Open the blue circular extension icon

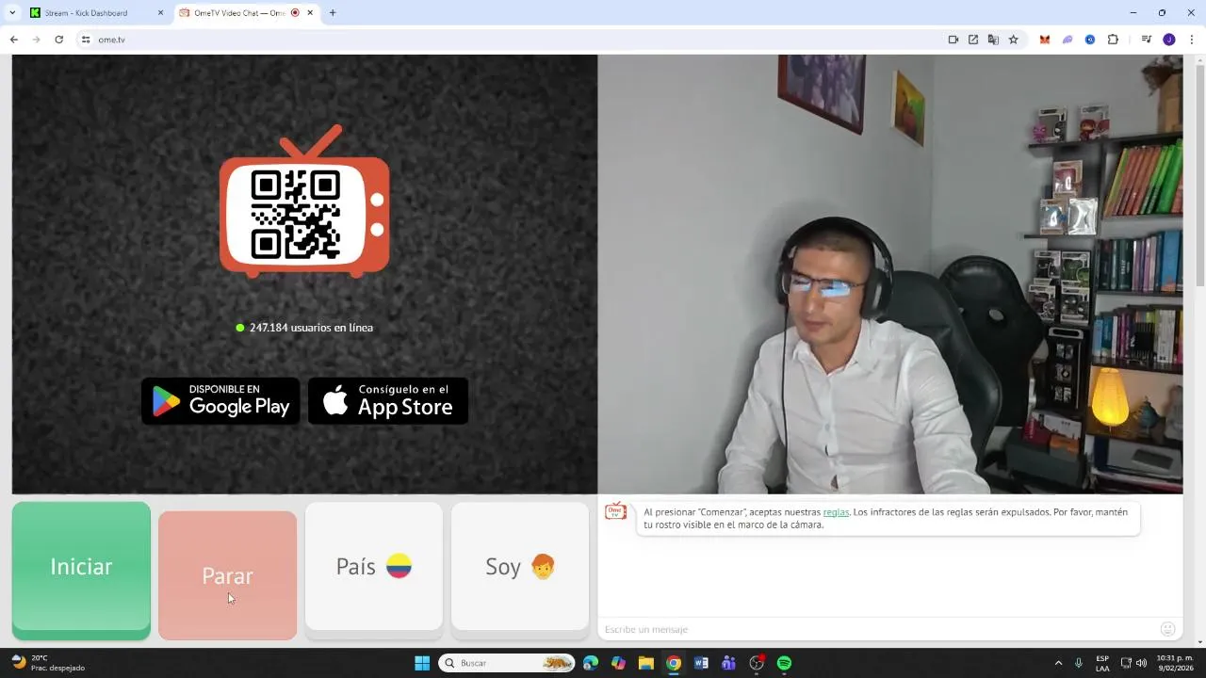click(1090, 40)
